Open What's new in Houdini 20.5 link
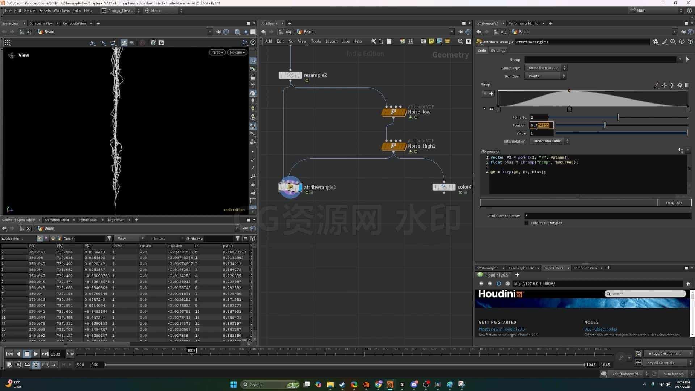This screenshot has height=391, width=695. (501, 329)
